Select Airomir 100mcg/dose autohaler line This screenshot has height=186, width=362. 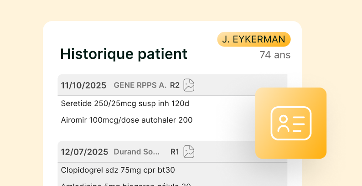pos(127,120)
